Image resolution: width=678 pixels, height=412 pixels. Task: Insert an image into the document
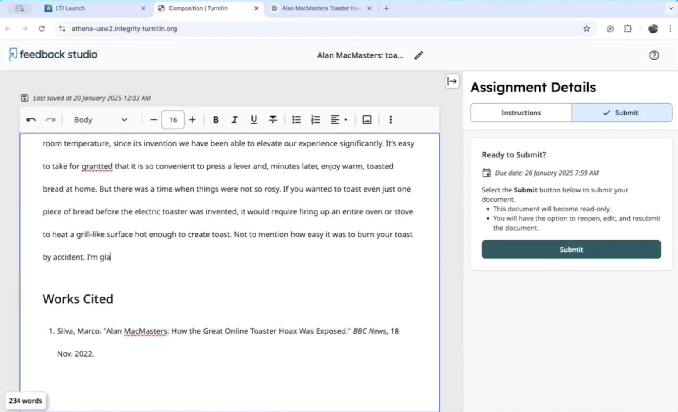pyautogui.click(x=366, y=120)
